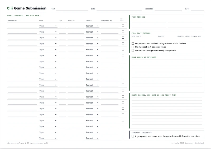Viewport: 211px width, 149px height.
Task: Click the 'What Works As Intended' heading
Action: (144, 57)
